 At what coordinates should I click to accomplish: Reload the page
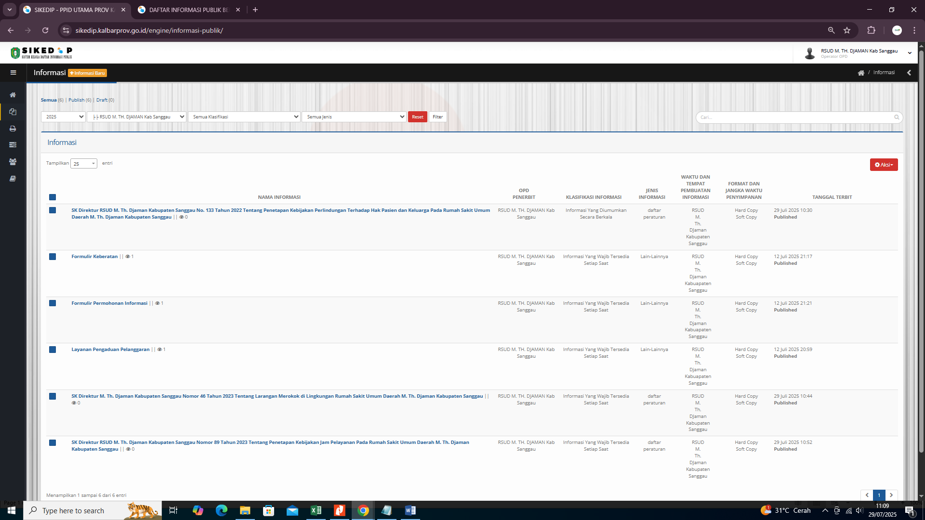(45, 30)
